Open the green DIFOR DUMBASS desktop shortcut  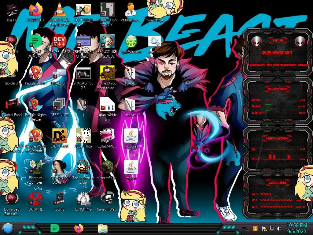(x=36, y=47)
